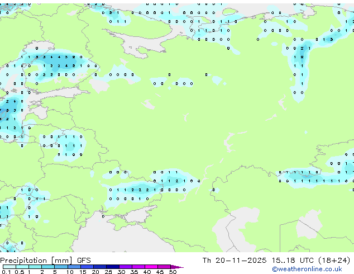Choose the 20–25 mm dark blue swatch
This screenshot has height=274, width=354.
[x=100, y=267]
